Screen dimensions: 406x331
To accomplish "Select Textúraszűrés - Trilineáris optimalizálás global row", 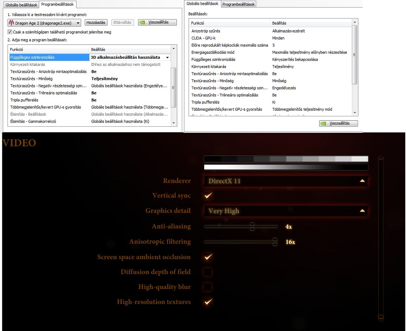I will tap(271, 95).
